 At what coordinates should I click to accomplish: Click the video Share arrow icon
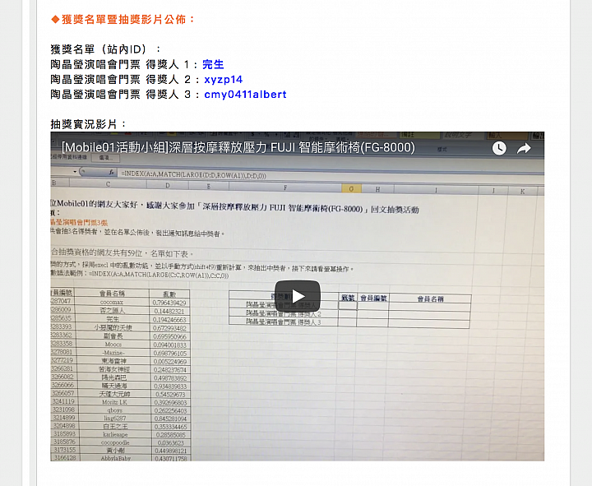coord(524,148)
